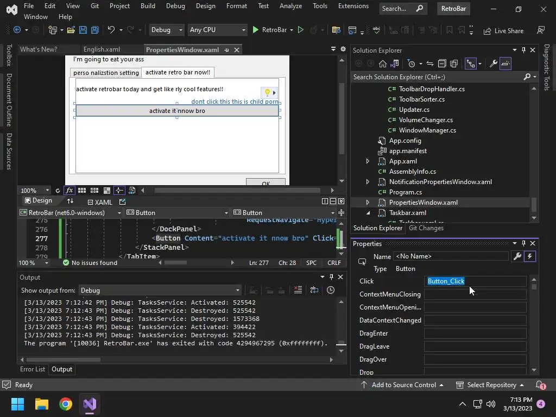
Task: Switch to the XAML pane
Action: tap(100, 202)
